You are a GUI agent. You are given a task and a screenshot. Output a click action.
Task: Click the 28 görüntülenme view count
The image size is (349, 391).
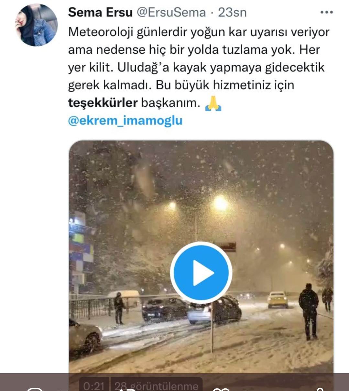tap(157, 386)
